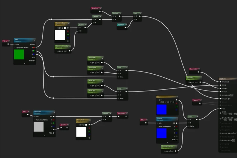The width and height of the screenshot is (237, 158).
Task: Click the Highlight node output pin
Action: [x=125, y=28]
